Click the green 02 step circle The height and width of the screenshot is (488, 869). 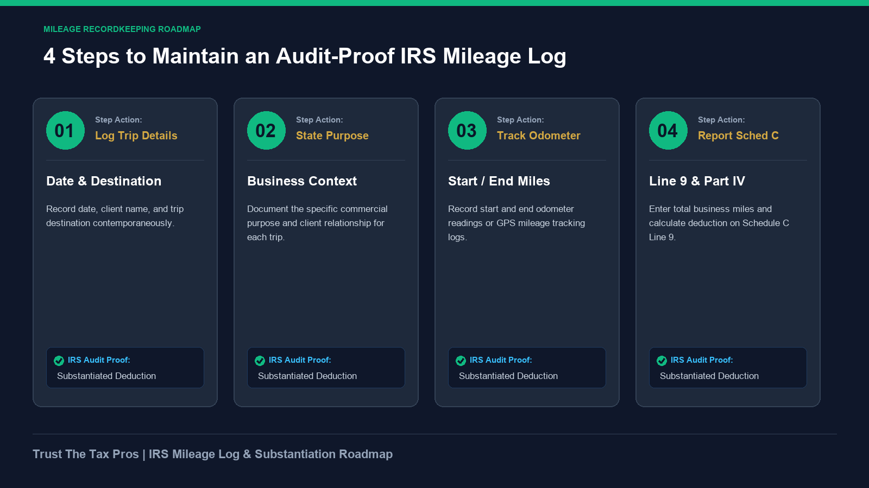pyautogui.click(x=266, y=130)
